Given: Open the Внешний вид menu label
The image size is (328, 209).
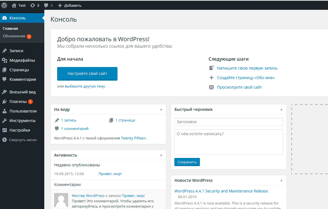Looking at the screenshot, I should (x=23, y=92).
